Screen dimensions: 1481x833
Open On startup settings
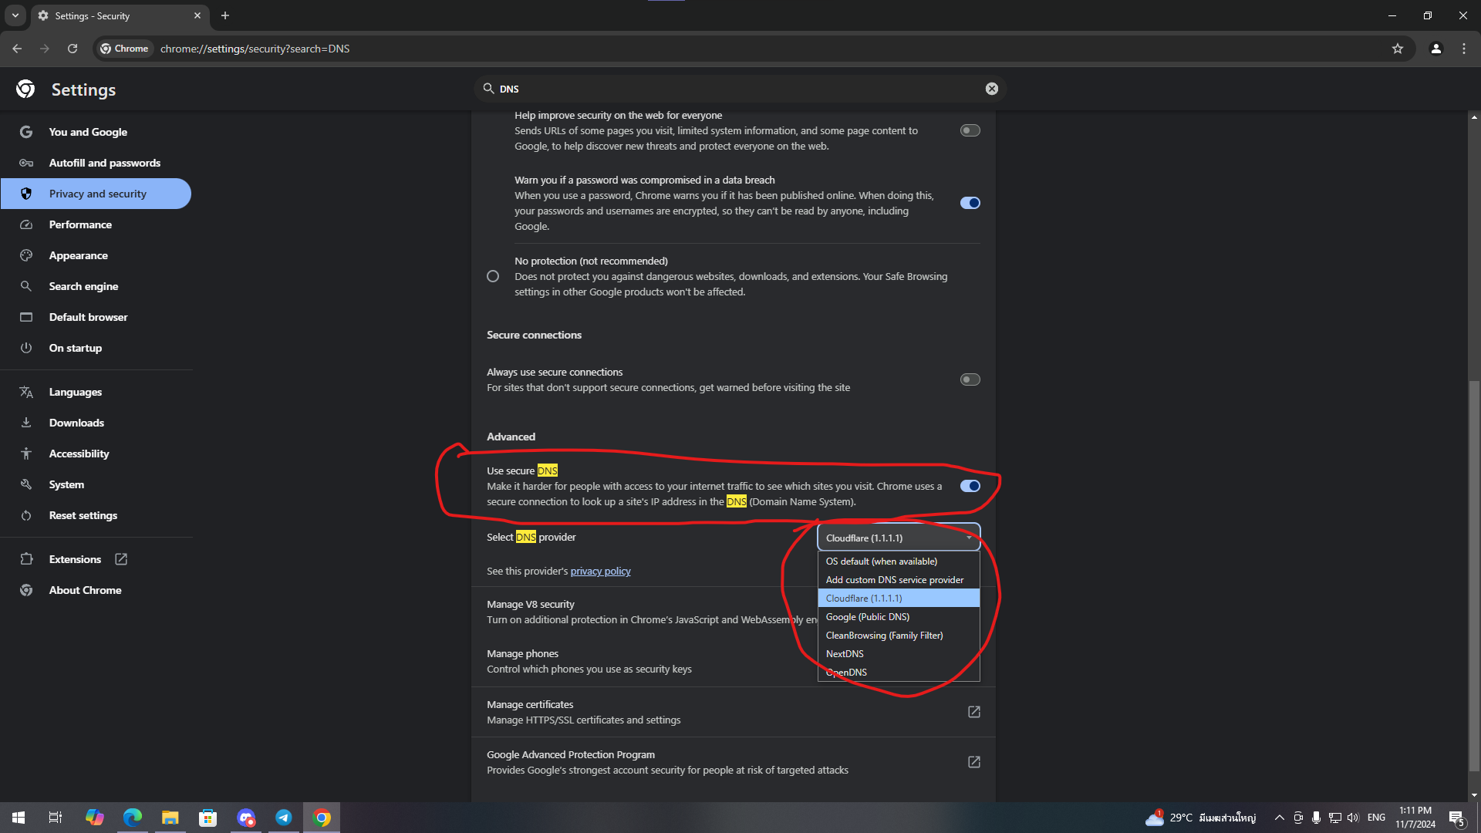point(96,348)
